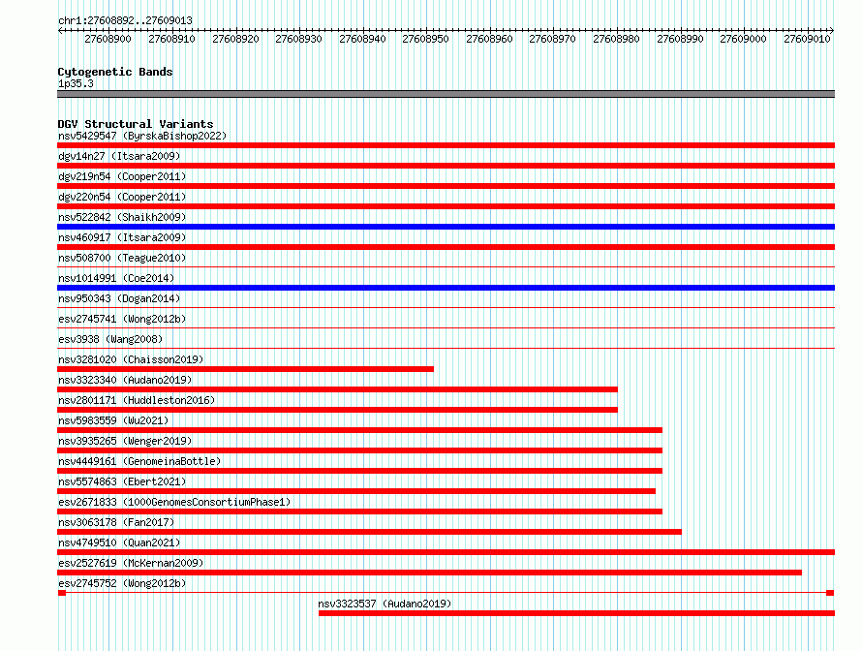Click the nsv4449161 (GenomeinaBottle) label
This screenshot has width=862, height=651.
click(x=139, y=461)
